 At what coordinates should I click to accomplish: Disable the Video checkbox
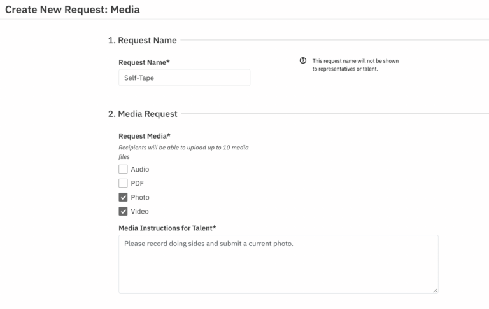point(123,211)
